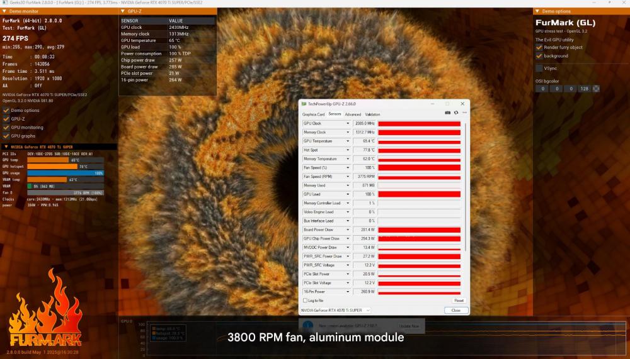Viewport: 630px width, 359px height.
Task: Uncheck Render furry object
Action: tap(539, 47)
